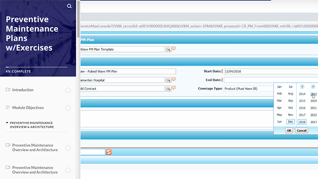Viewport: 318px width, 179px height.
Task: Select Jul in the month picker
Action: tap(290, 87)
